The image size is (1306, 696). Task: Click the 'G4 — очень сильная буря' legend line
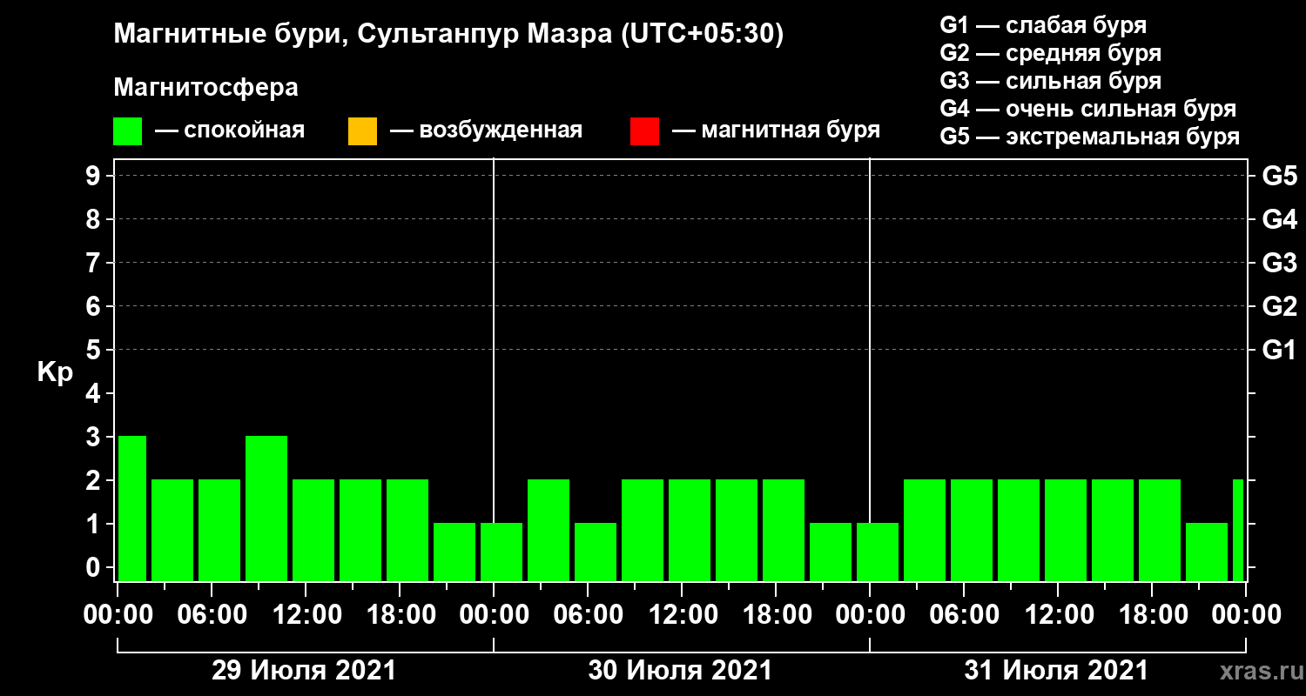1087,109
